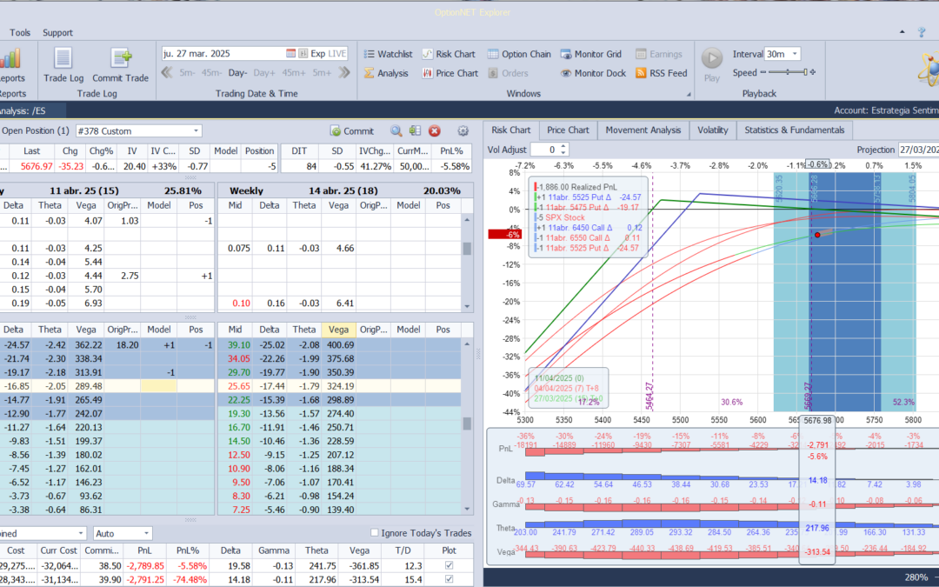Open the Monitor Grid window
This screenshot has width=939, height=587.
(591, 54)
